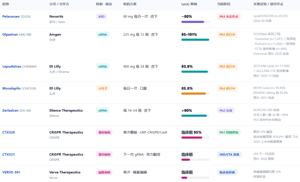
Task: Click the '礼来 / Dicerna' partner text
Action: pyautogui.click(x=59, y=72)
